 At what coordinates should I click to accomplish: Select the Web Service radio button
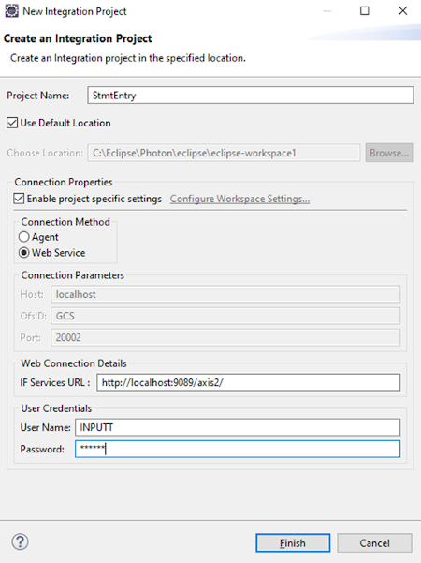tap(24, 253)
